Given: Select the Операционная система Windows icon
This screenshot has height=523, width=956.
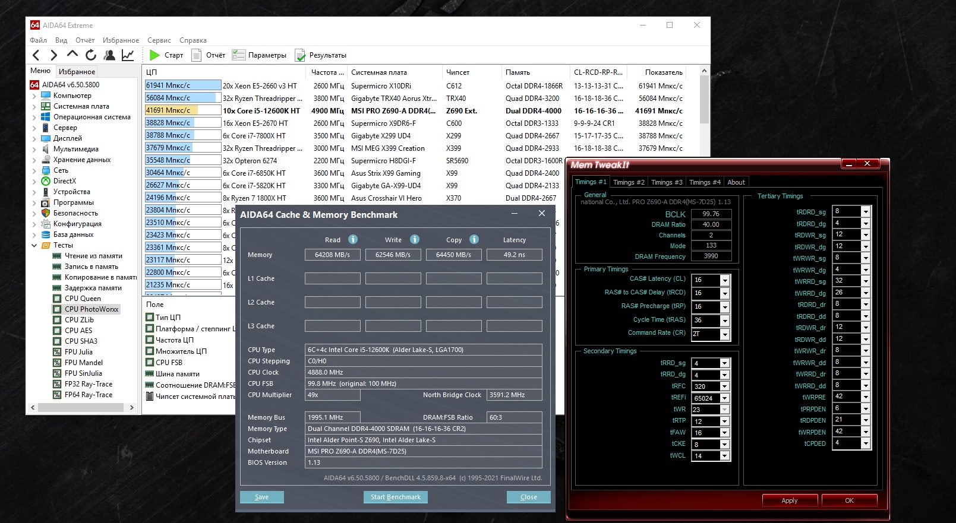Looking at the screenshot, I should (46, 117).
